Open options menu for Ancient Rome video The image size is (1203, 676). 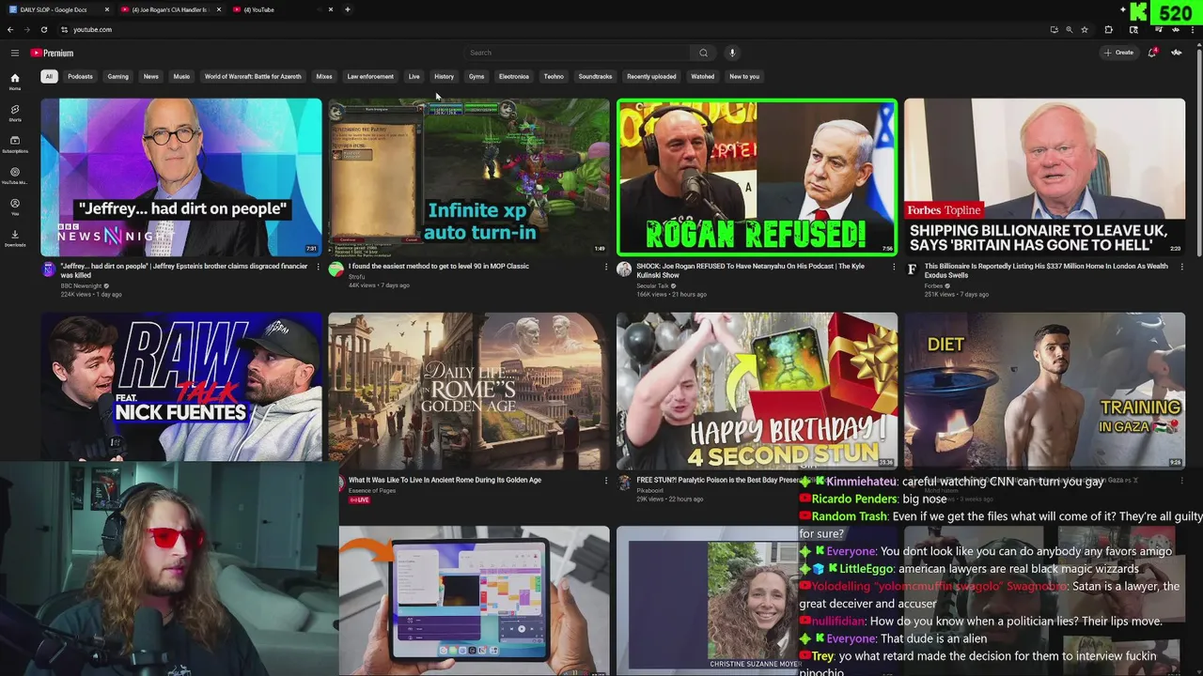(605, 481)
